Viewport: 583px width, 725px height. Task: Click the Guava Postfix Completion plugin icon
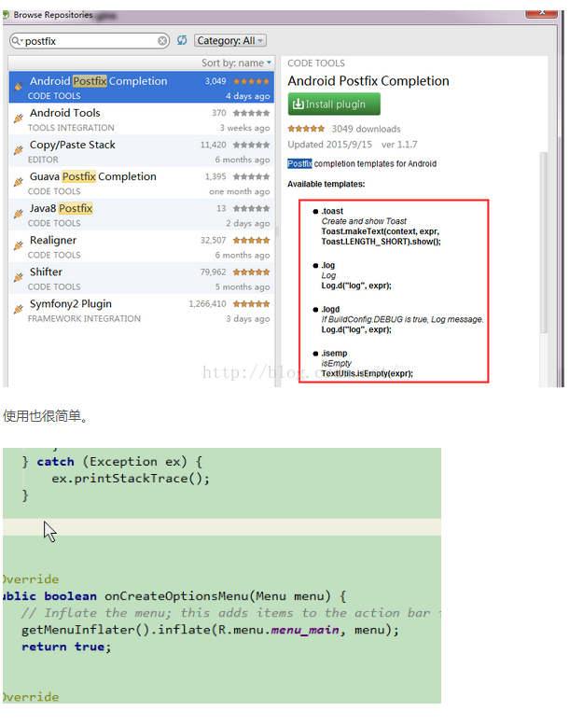[18, 182]
